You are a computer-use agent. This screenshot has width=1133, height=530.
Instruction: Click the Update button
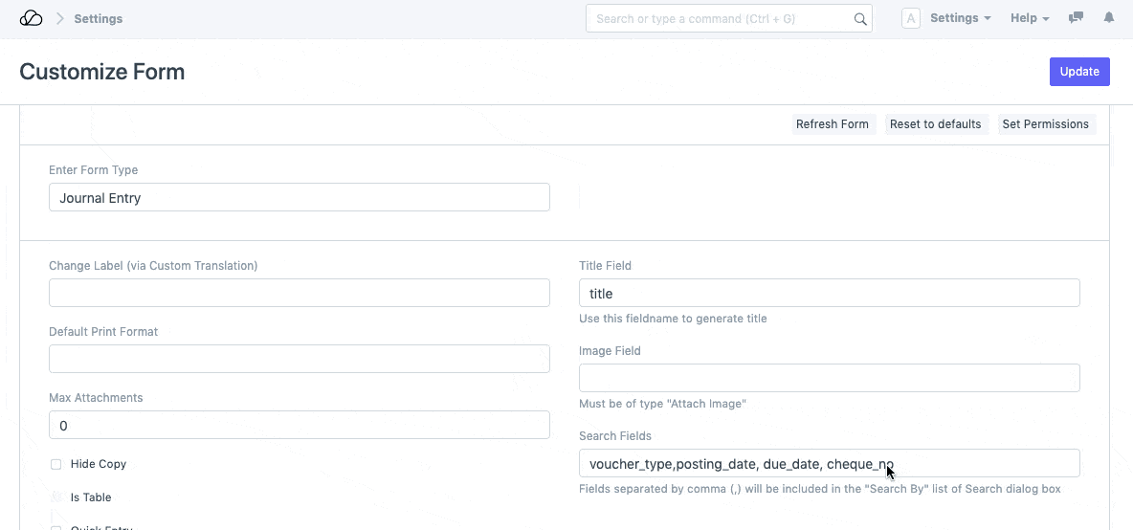click(x=1078, y=72)
